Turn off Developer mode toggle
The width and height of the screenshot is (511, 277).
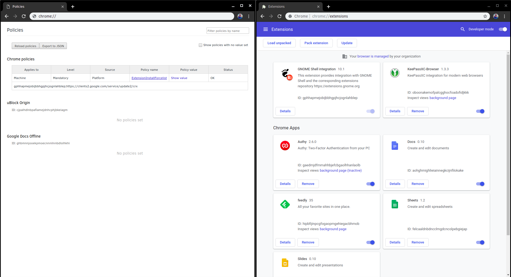tap(503, 29)
